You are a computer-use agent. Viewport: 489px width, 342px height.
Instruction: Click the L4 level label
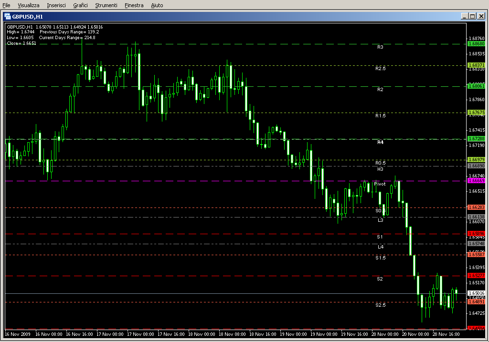[x=381, y=247]
